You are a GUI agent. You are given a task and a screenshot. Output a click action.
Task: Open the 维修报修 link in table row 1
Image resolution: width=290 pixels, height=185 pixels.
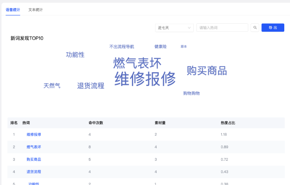(34, 134)
